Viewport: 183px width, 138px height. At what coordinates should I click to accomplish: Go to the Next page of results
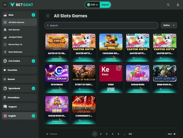pyautogui.click(x=171, y=134)
